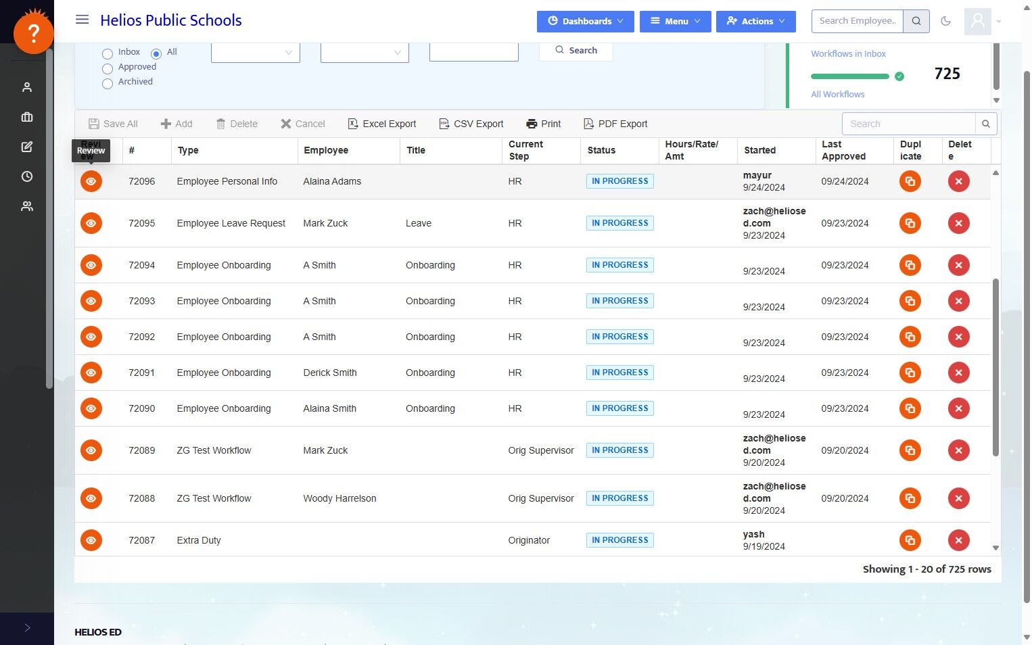
Task: Open the Actions dropdown menu
Action: click(755, 21)
